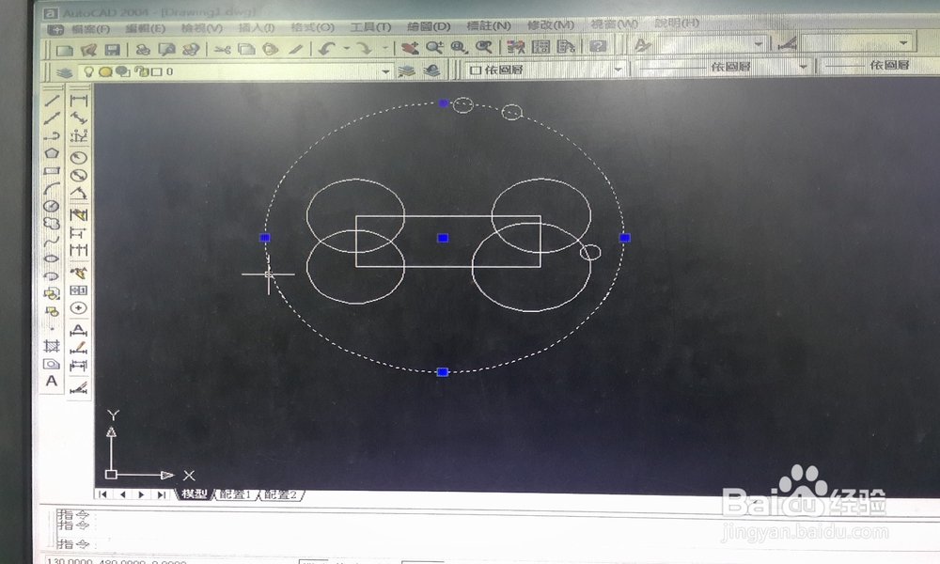Toggle layer 0 lock icon
This screenshot has width=940, height=564.
coord(142,72)
